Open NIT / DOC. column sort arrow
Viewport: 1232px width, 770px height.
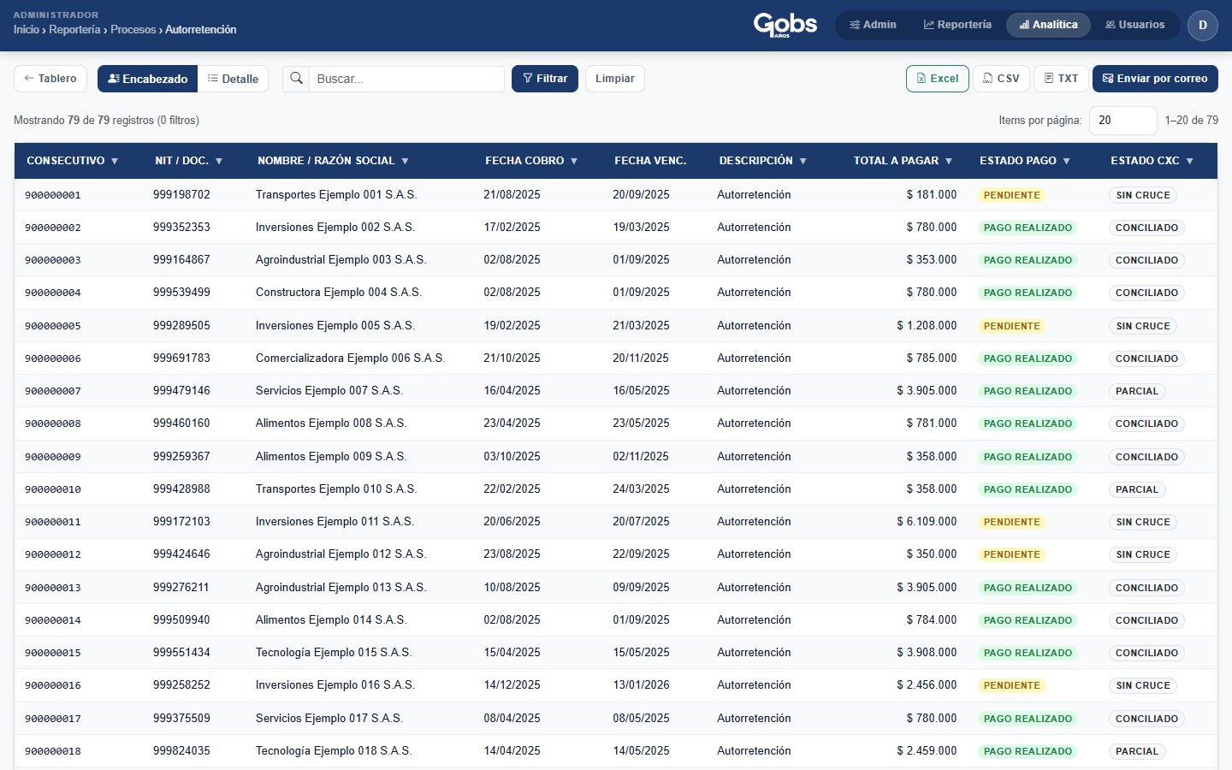[219, 161]
